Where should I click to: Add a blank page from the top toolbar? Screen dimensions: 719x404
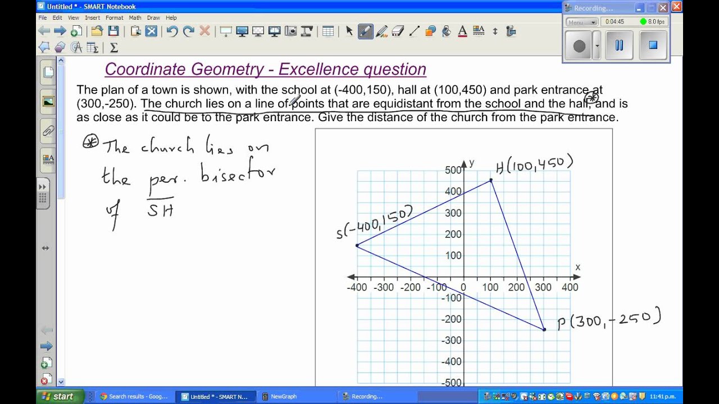(x=76, y=31)
